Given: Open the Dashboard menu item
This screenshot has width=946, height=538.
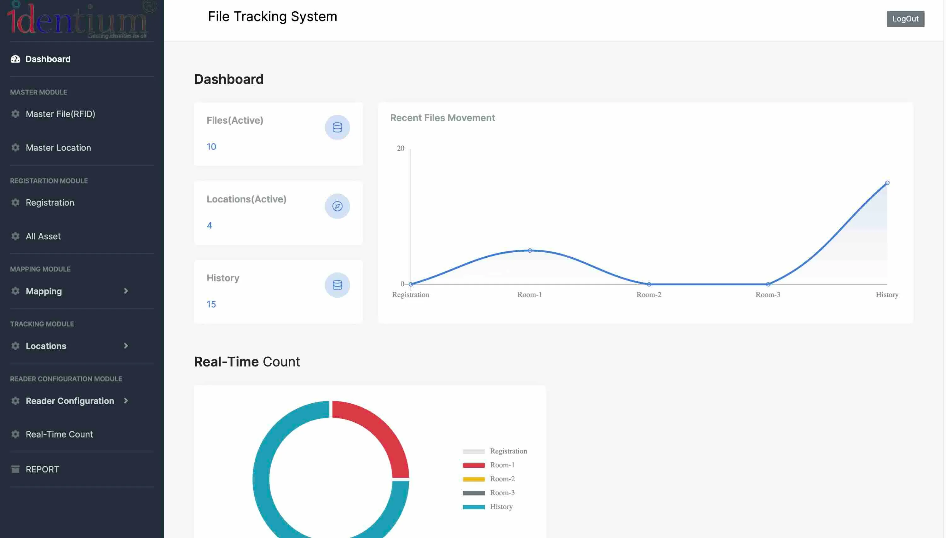Looking at the screenshot, I should [48, 59].
